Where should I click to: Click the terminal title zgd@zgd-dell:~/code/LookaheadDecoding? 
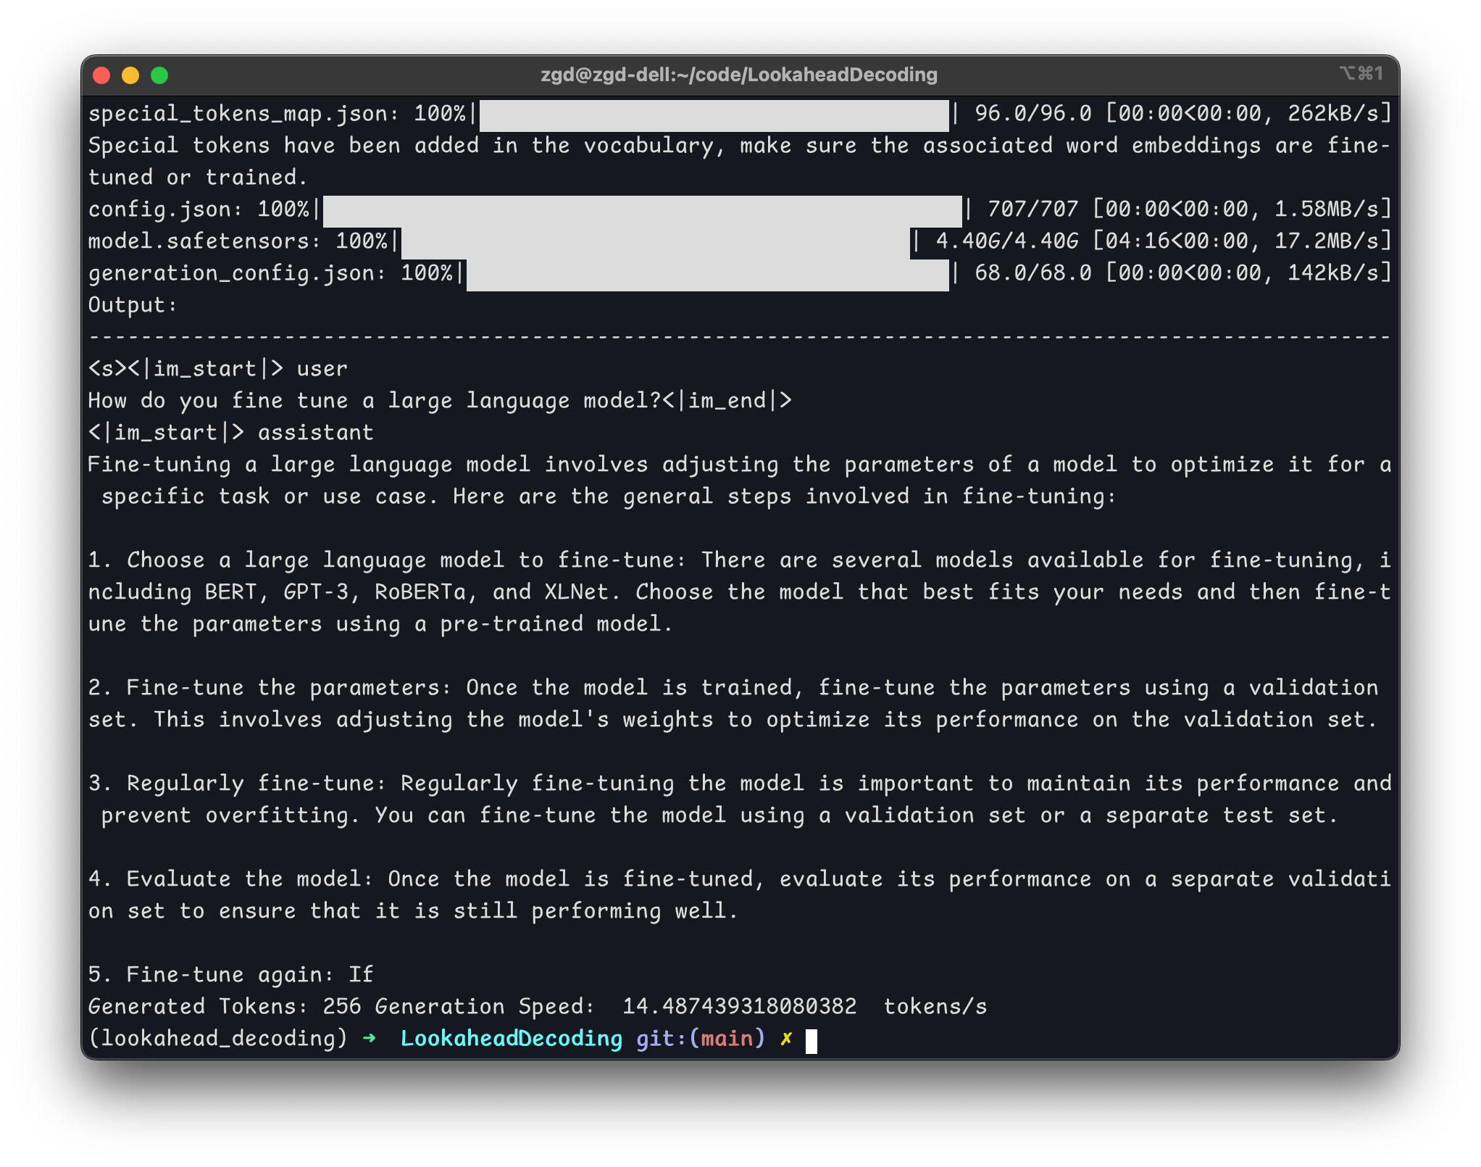click(x=739, y=75)
